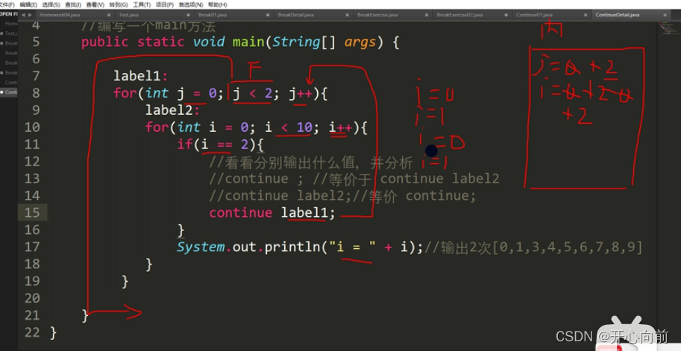Close the unsaved Test.java tab via its dot

[x=189, y=15]
